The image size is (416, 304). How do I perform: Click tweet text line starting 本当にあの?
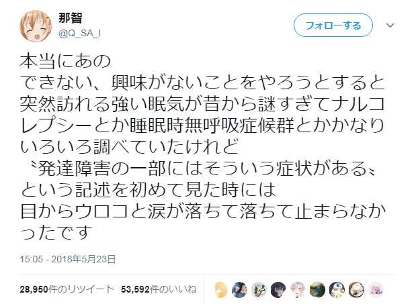click(x=65, y=61)
